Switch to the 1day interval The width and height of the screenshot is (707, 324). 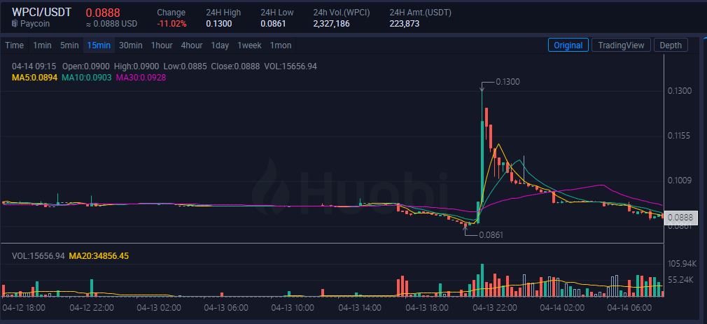220,45
